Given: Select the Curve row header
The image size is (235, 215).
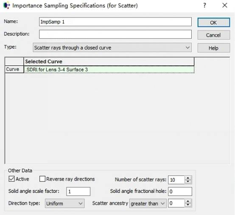Looking at the screenshot, I should [x=14, y=69].
